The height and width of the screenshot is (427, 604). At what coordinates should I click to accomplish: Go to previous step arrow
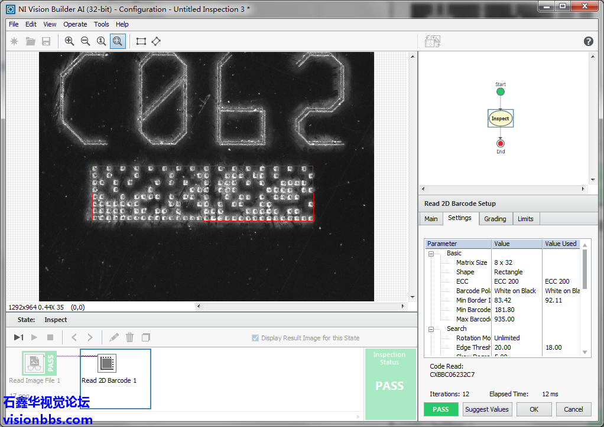pos(74,337)
